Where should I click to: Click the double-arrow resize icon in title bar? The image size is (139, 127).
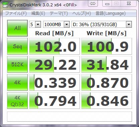93,4
